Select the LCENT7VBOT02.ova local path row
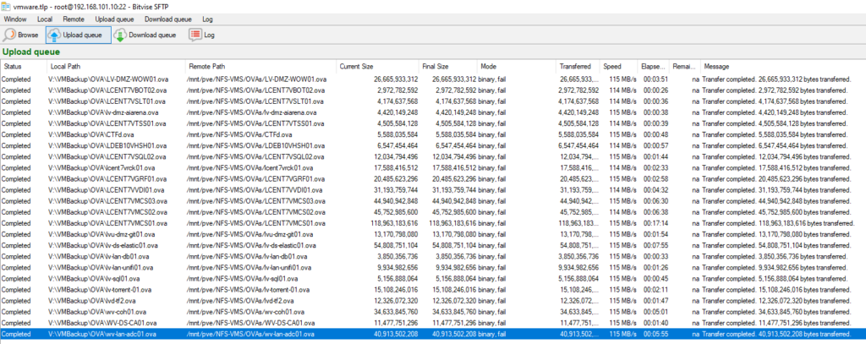 coord(107,90)
